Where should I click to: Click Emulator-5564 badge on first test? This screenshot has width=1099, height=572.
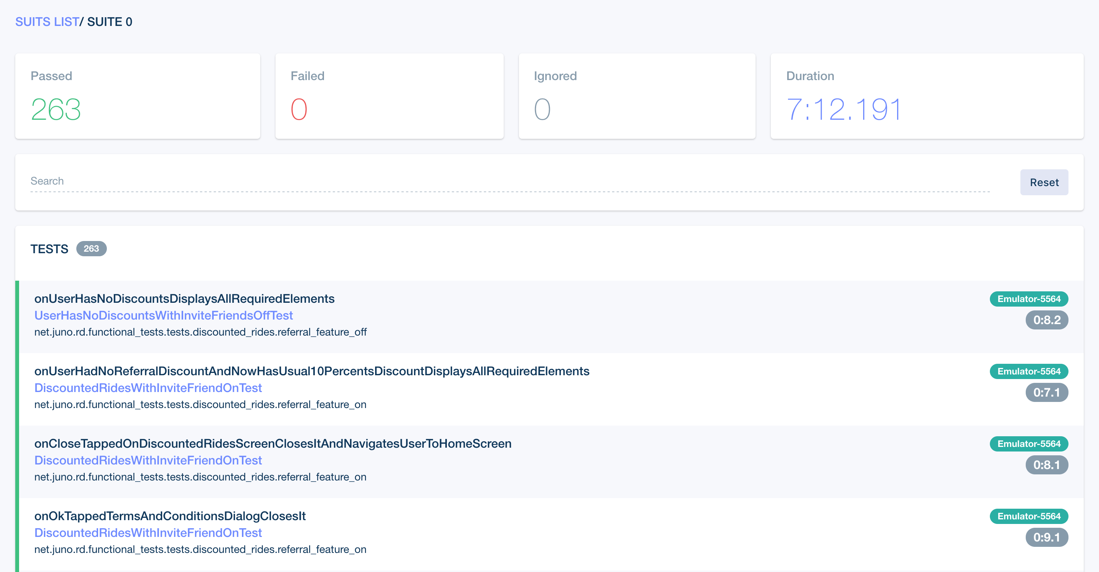tap(1029, 299)
